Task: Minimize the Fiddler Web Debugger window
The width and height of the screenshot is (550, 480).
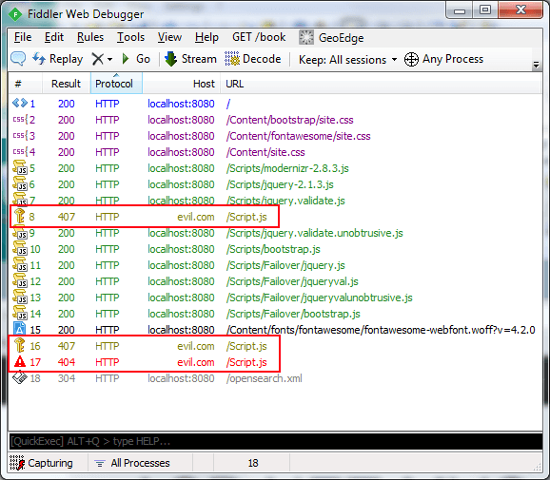Action: [x=460, y=10]
